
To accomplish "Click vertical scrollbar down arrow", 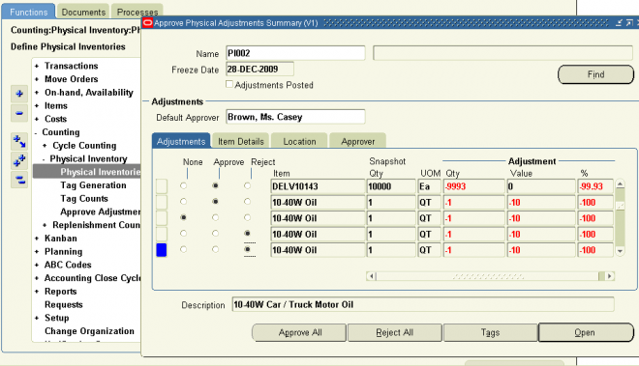I will pos(620,251).
